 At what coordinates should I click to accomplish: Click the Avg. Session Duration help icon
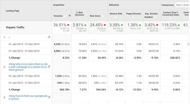156,17
